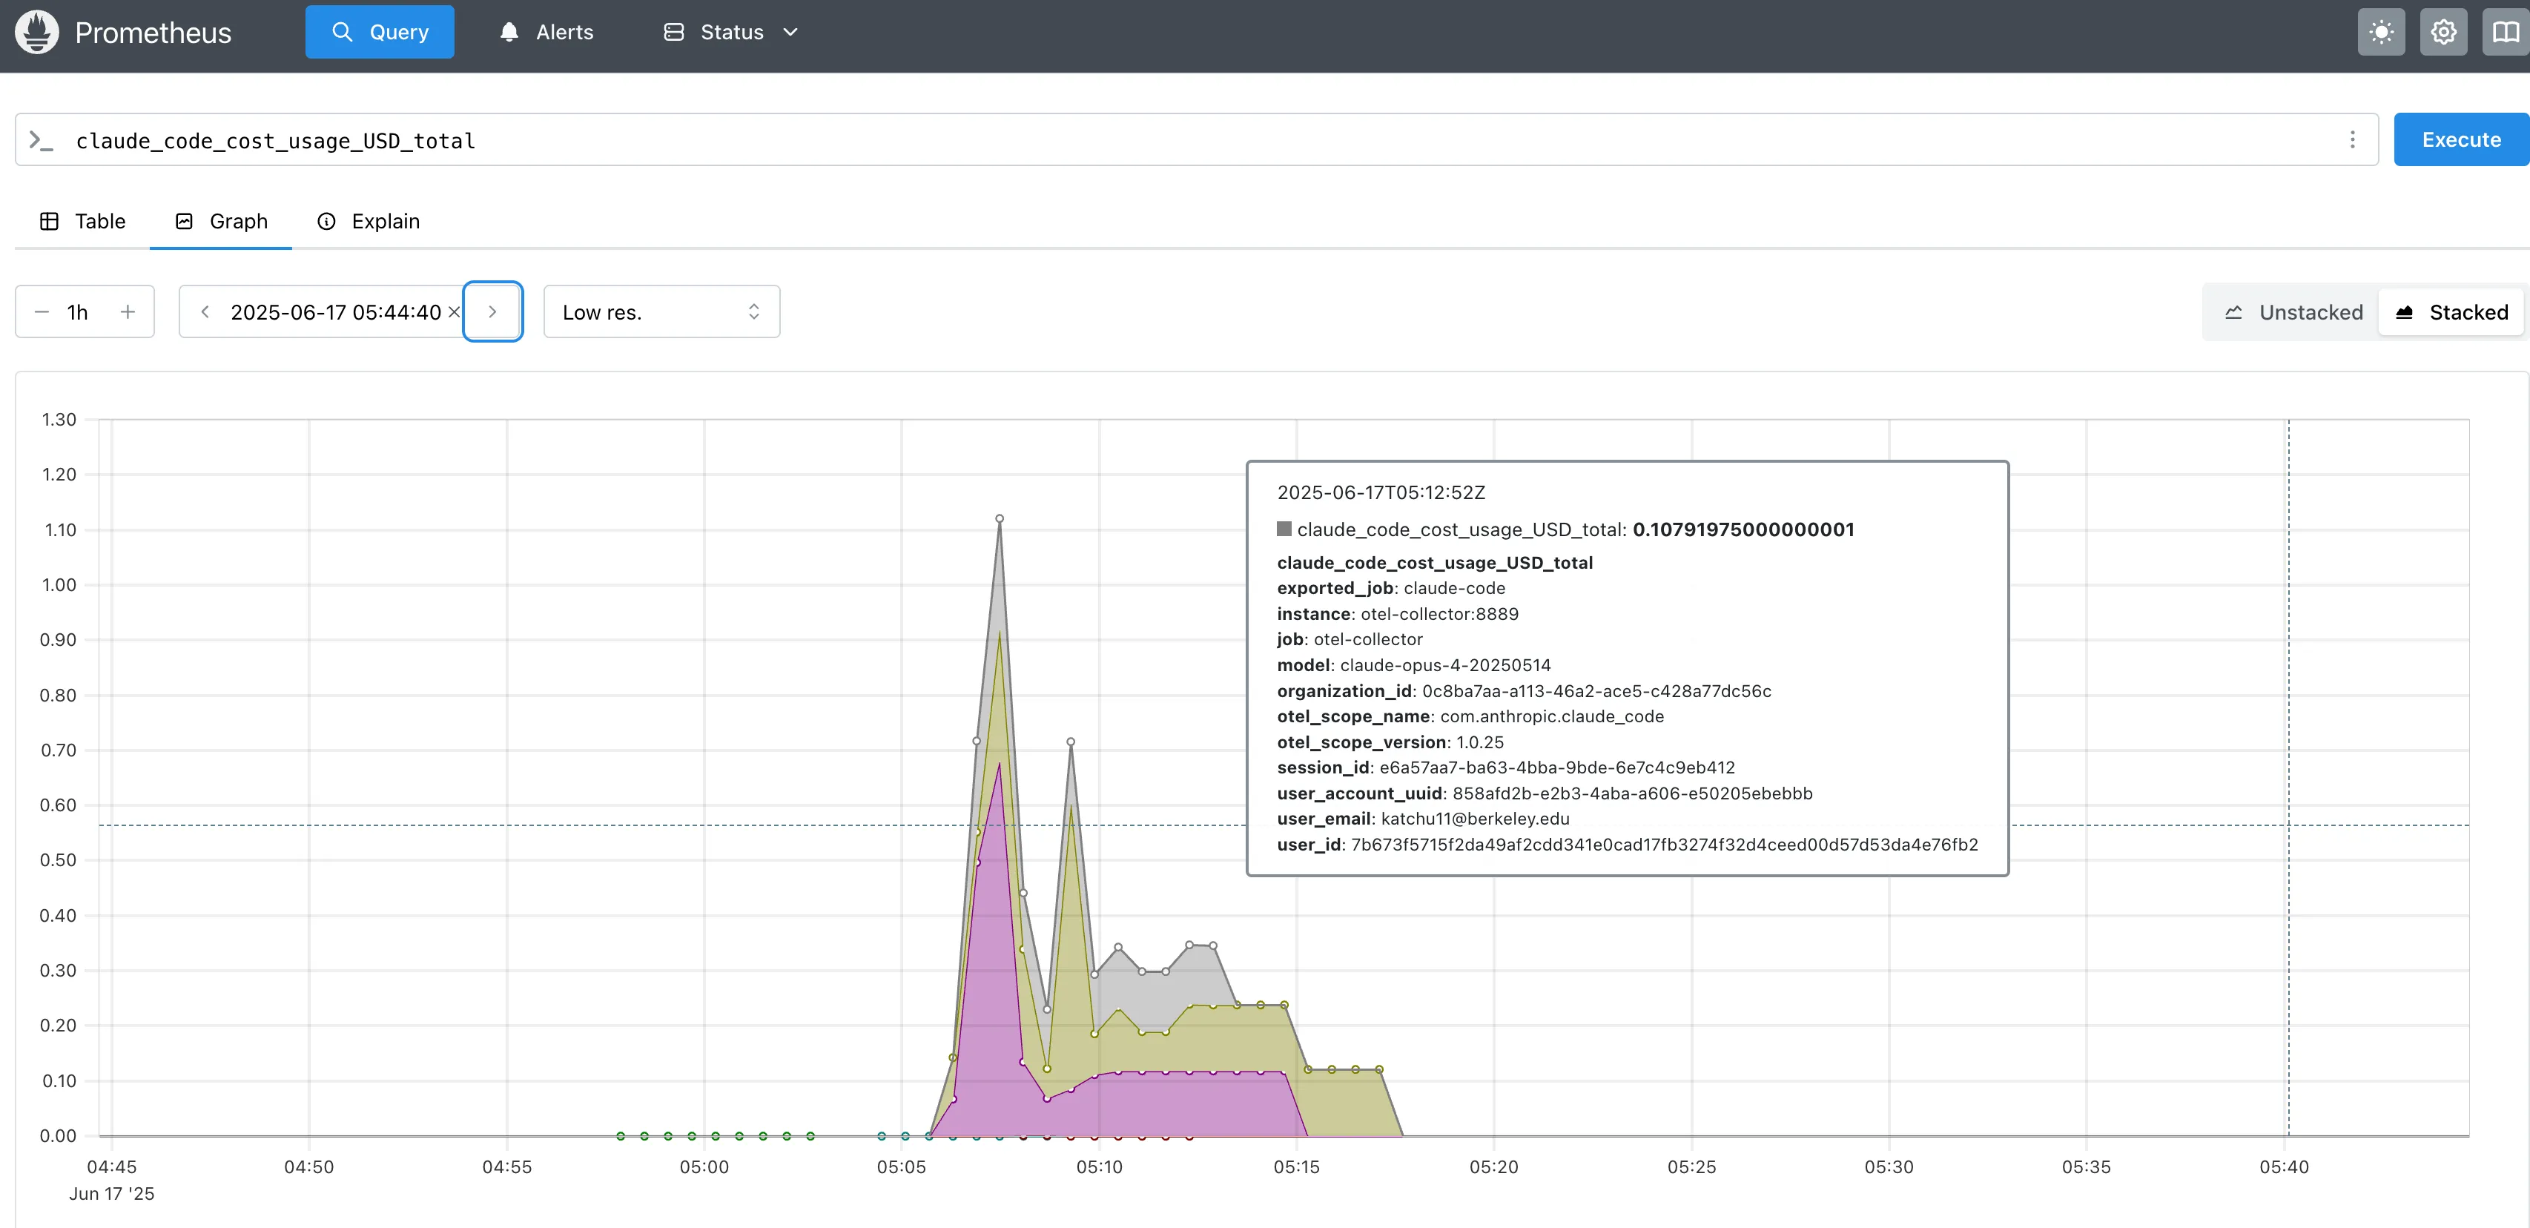This screenshot has height=1228, width=2530.
Task: Switch to the Table tab
Action: [84, 221]
